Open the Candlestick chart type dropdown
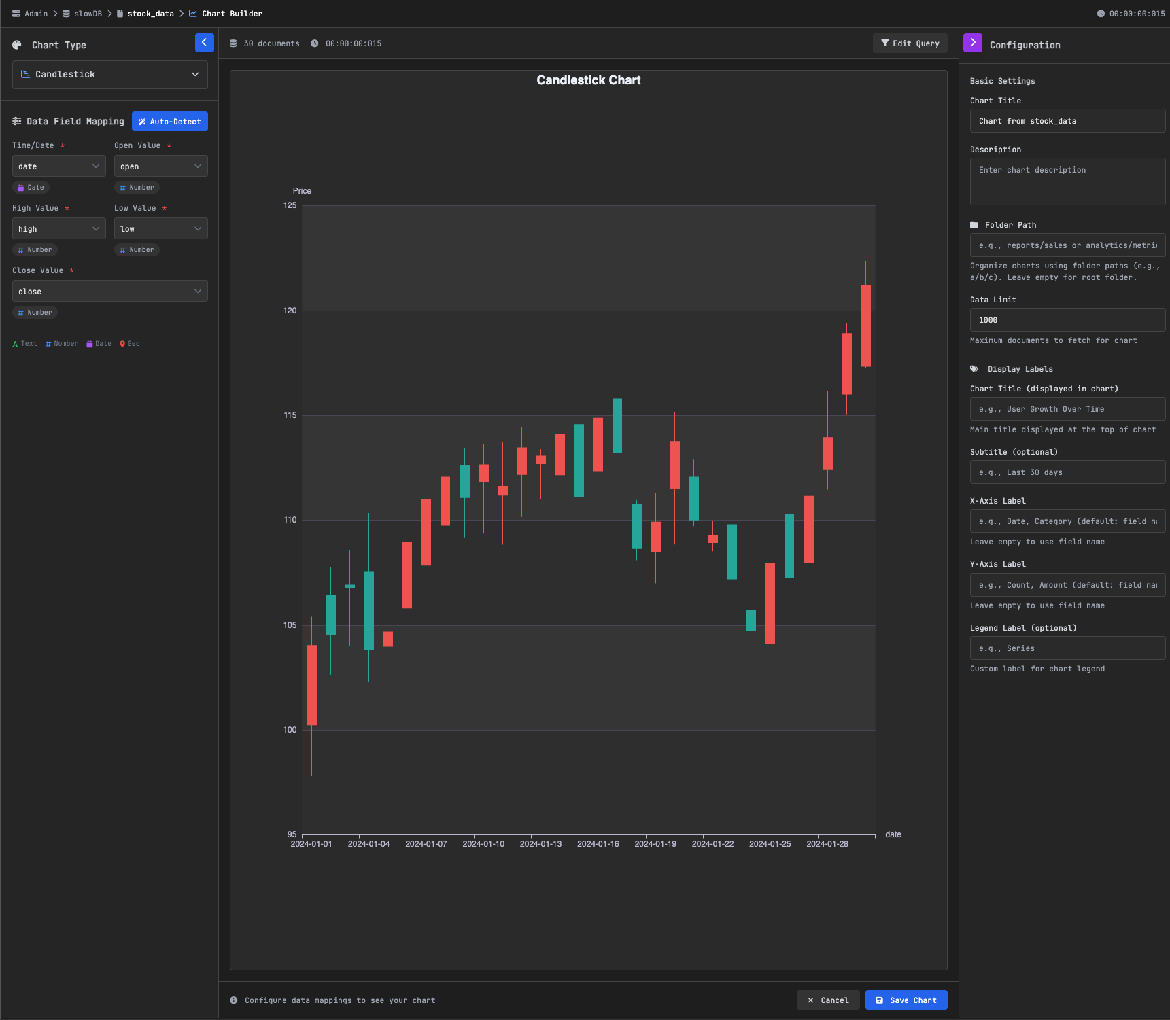Screen dimensions: 1170x1020 (x=109, y=74)
